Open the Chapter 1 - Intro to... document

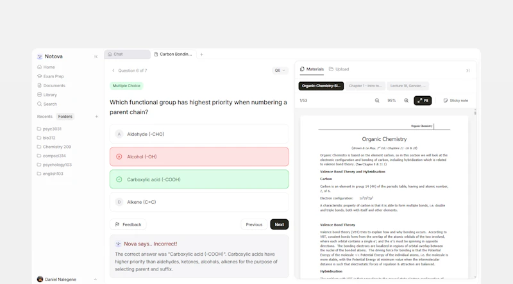(x=365, y=86)
